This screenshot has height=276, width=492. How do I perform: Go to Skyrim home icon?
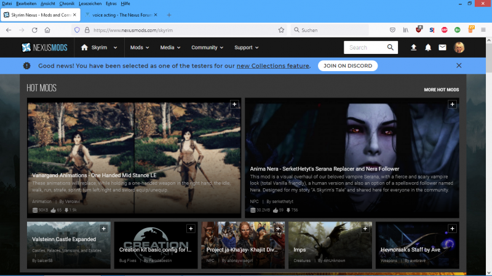pyautogui.click(x=84, y=47)
